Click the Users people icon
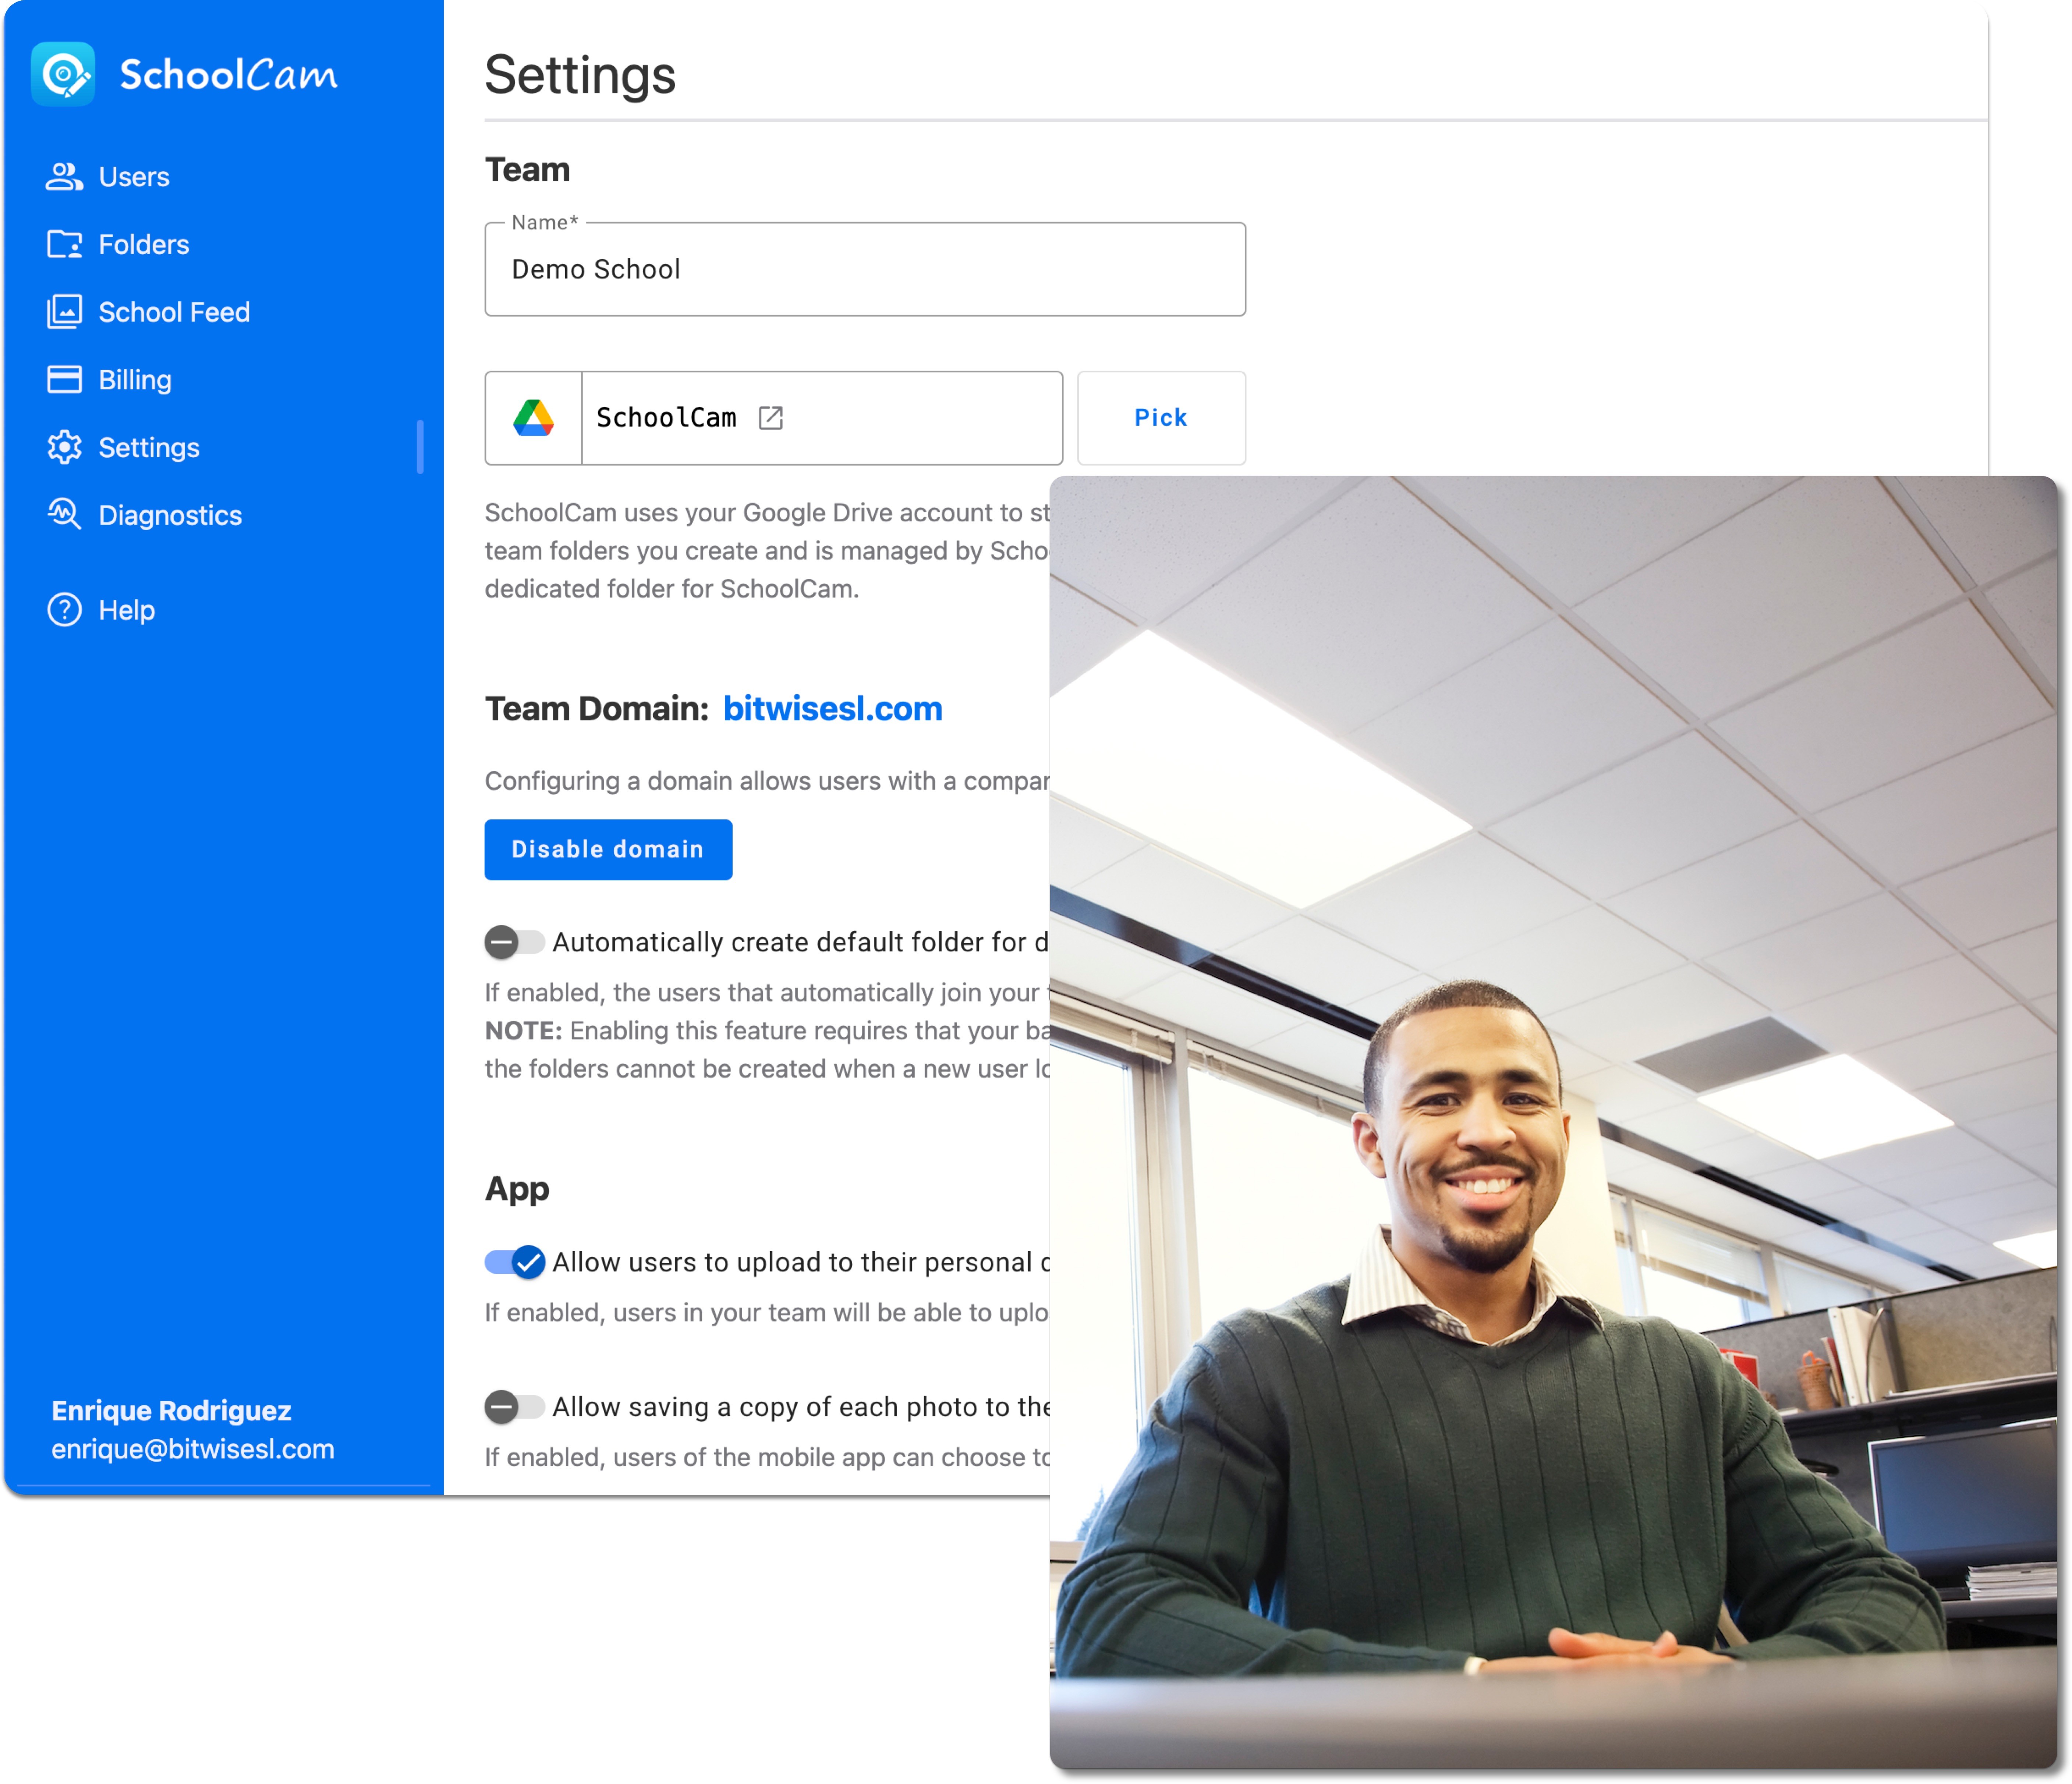Viewport: 2072px width, 1784px height. click(x=64, y=177)
